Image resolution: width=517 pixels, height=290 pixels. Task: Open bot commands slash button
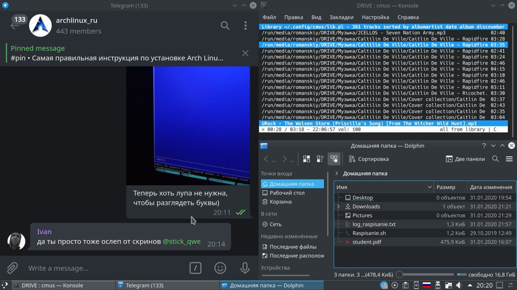click(195, 268)
